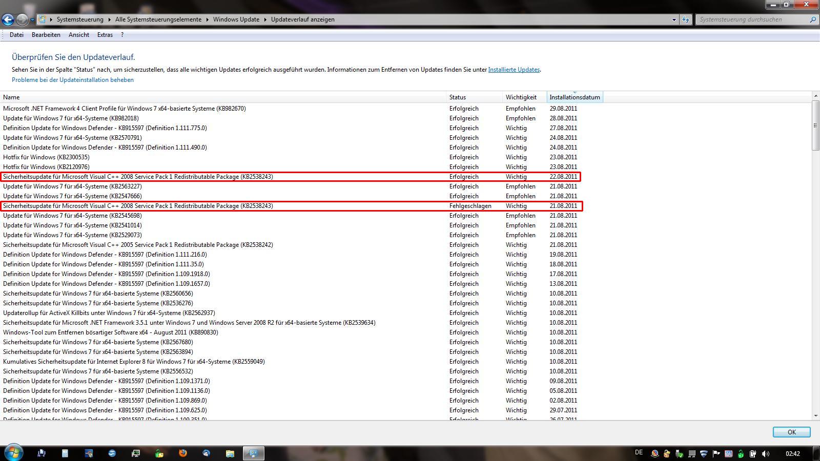Click the speaker volume tray icon

pyautogui.click(x=766, y=453)
